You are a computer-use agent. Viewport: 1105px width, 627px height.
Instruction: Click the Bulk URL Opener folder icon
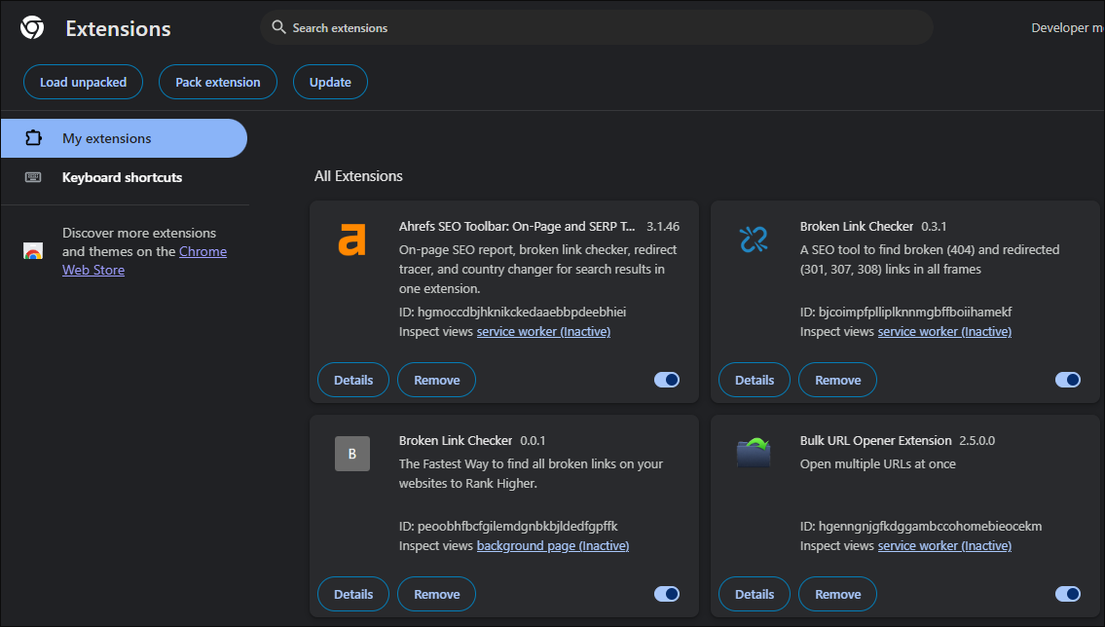click(x=753, y=453)
